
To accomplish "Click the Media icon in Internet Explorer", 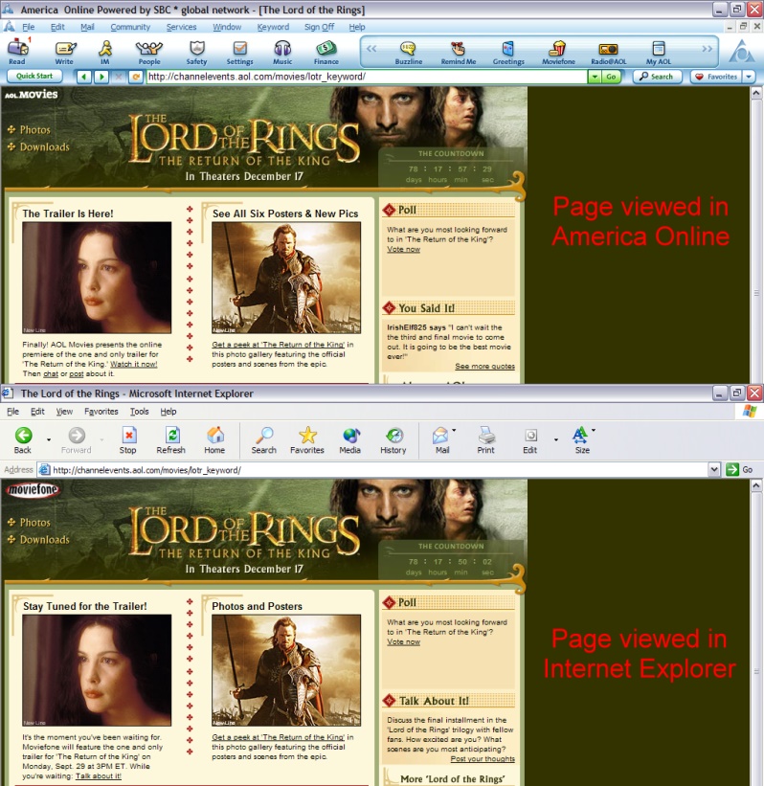I will tap(350, 439).
